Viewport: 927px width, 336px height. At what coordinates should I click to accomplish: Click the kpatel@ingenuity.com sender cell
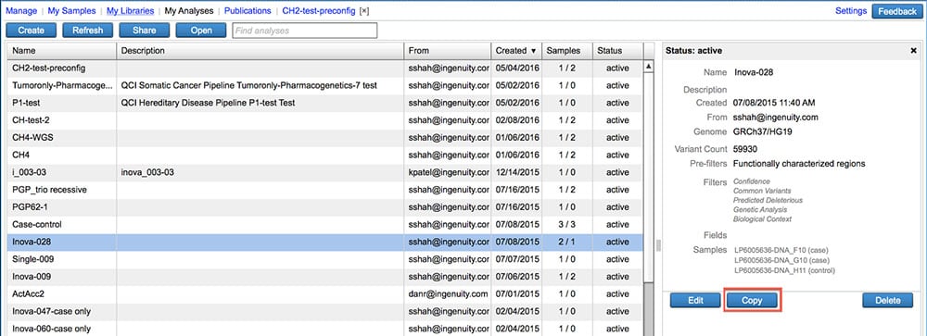[448, 172]
